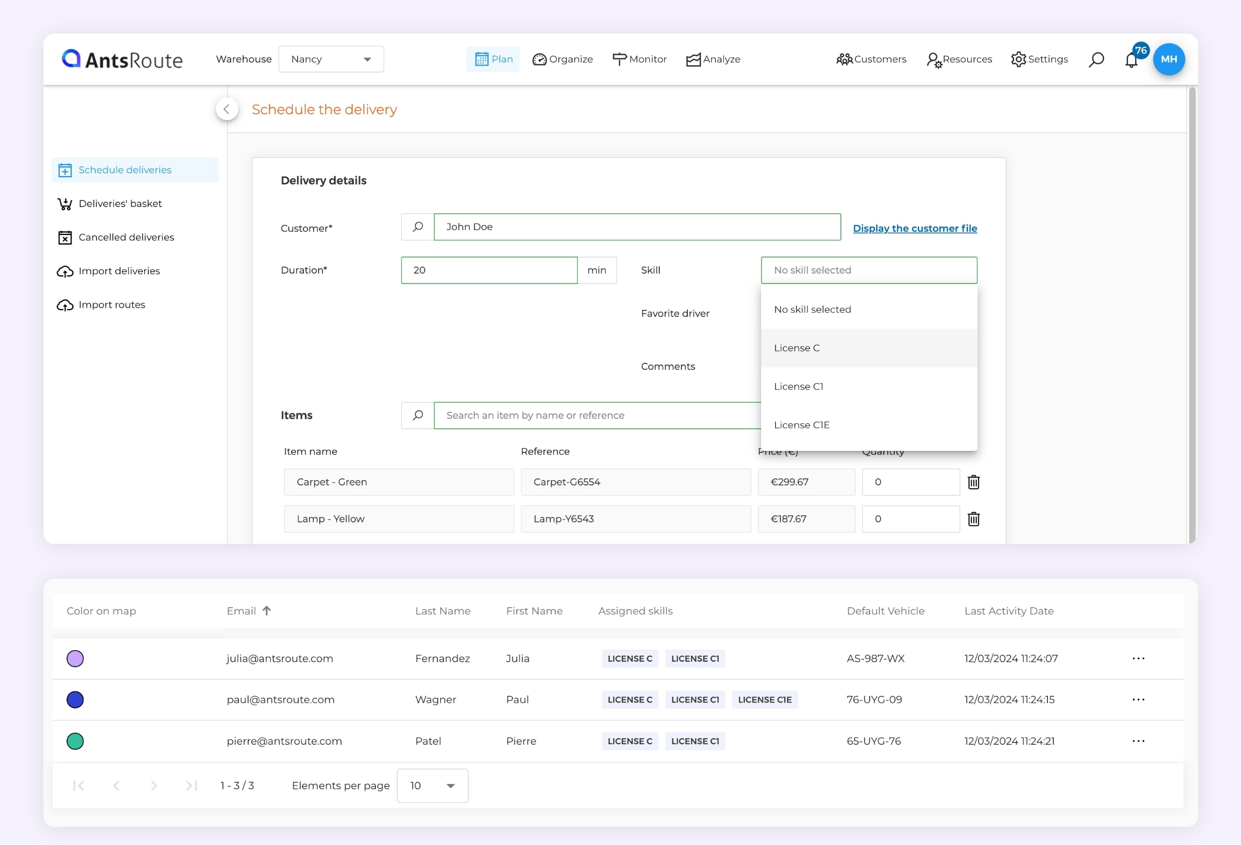The image size is (1241, 845).
Task: Select License C1E from skill list
Action: coord(802,425)
